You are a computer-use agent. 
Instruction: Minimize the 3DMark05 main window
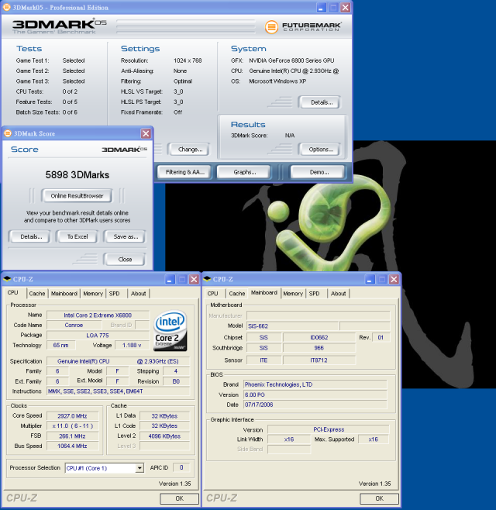[321, 8]
